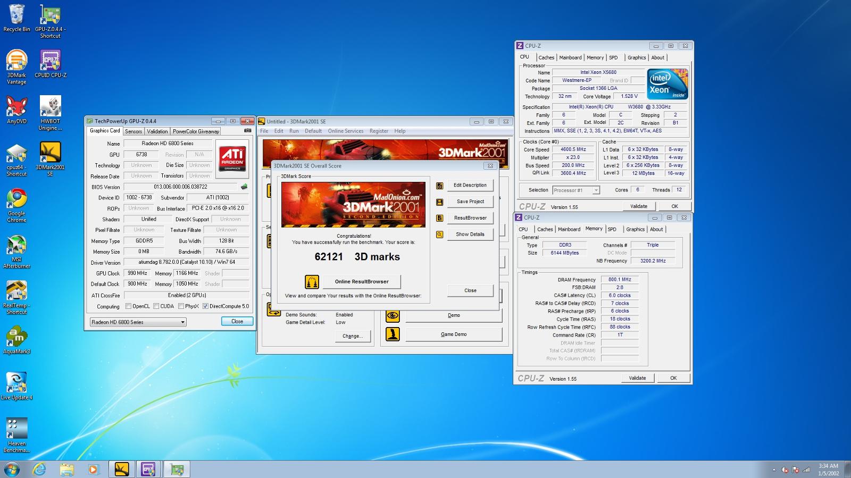
Task: Click the Save Project floppy icon
Action: point(439,202)
